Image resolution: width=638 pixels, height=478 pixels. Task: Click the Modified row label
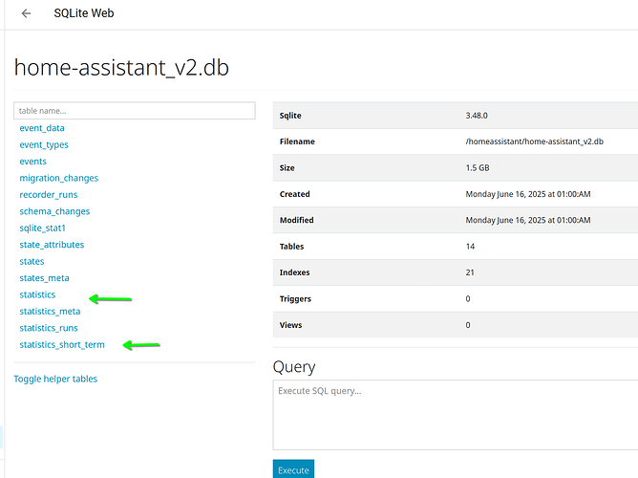click(x=297, y=220)
